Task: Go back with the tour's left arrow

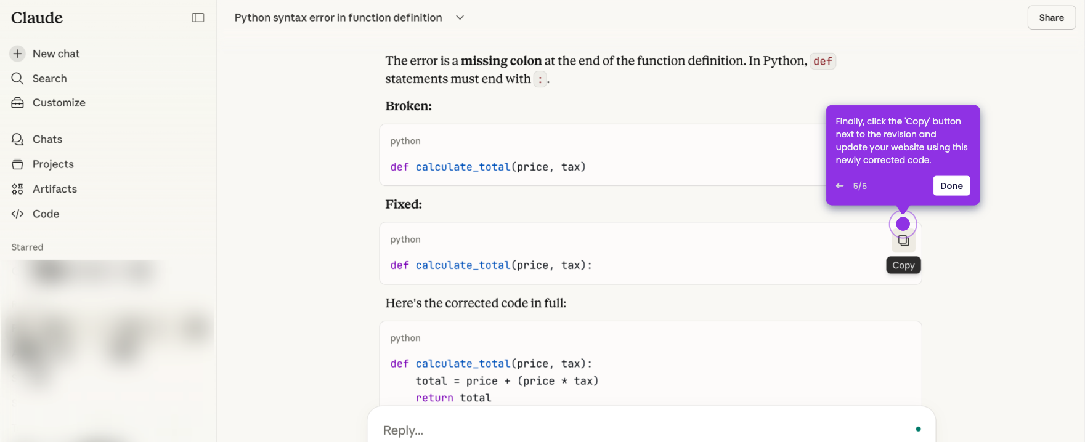Action: [x=840, y=186]
